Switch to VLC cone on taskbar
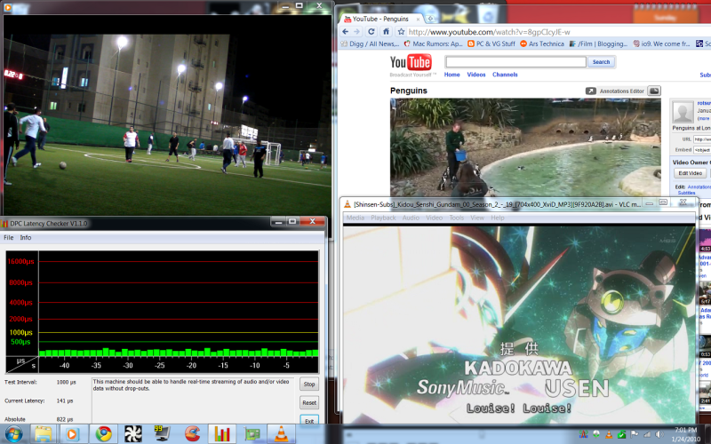The height and width of the screenshot is (444, 711). tap(281, 434)
